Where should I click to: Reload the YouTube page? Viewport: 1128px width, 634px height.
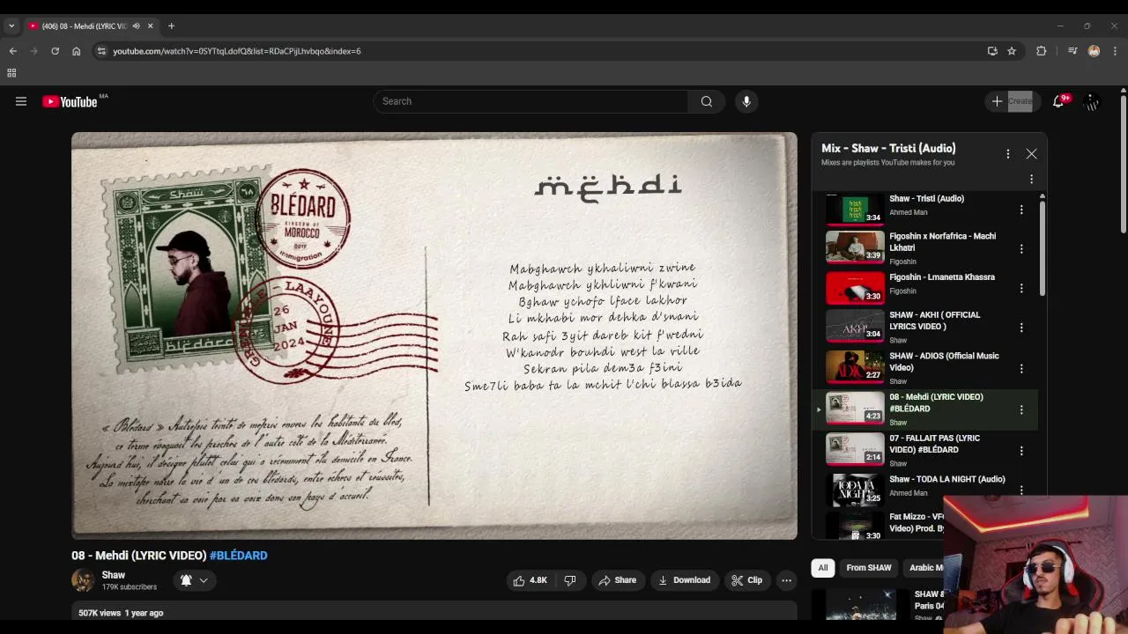click(55, 51)
